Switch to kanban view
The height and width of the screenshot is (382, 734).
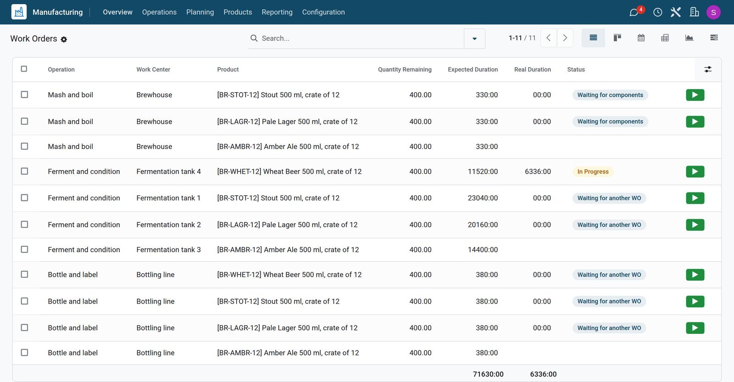click(617, 38)
